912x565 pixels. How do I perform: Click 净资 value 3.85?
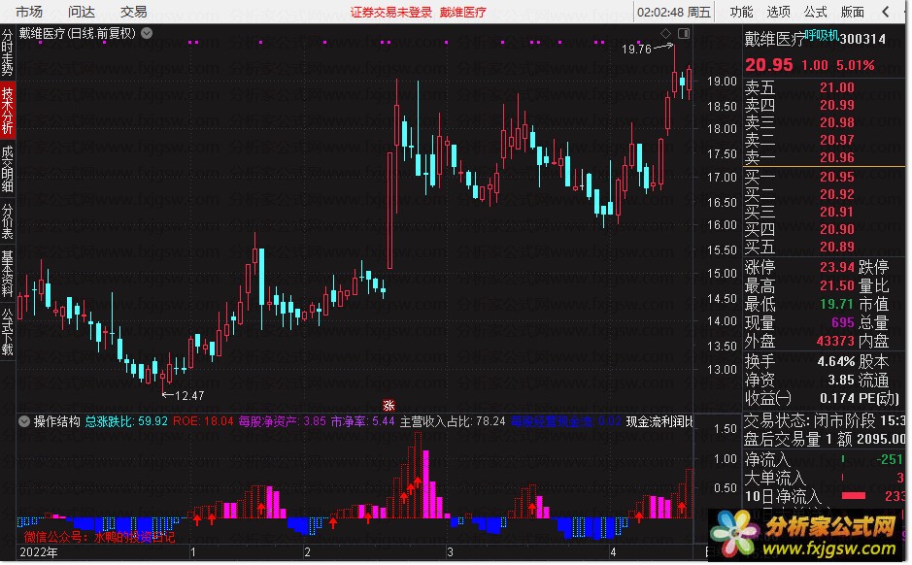click(x=841, y=381)
